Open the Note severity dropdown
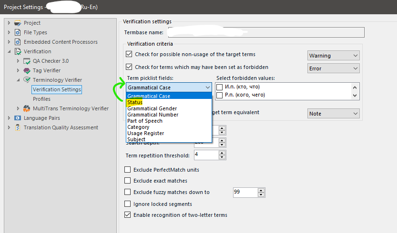This screenshot has height=233, width=397. (334, 114)
